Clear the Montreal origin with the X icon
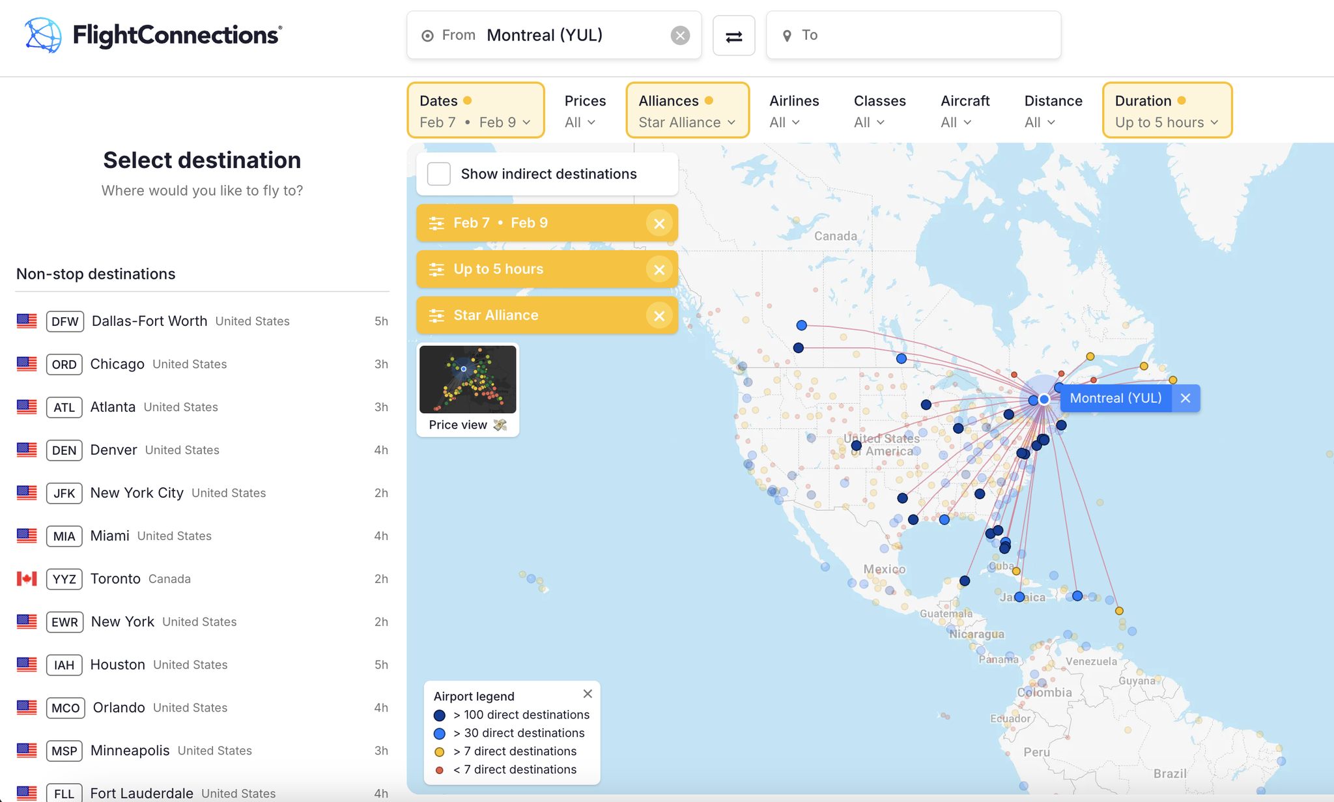The width and height of the screenshot is (1334, 802). coord(680,35)
